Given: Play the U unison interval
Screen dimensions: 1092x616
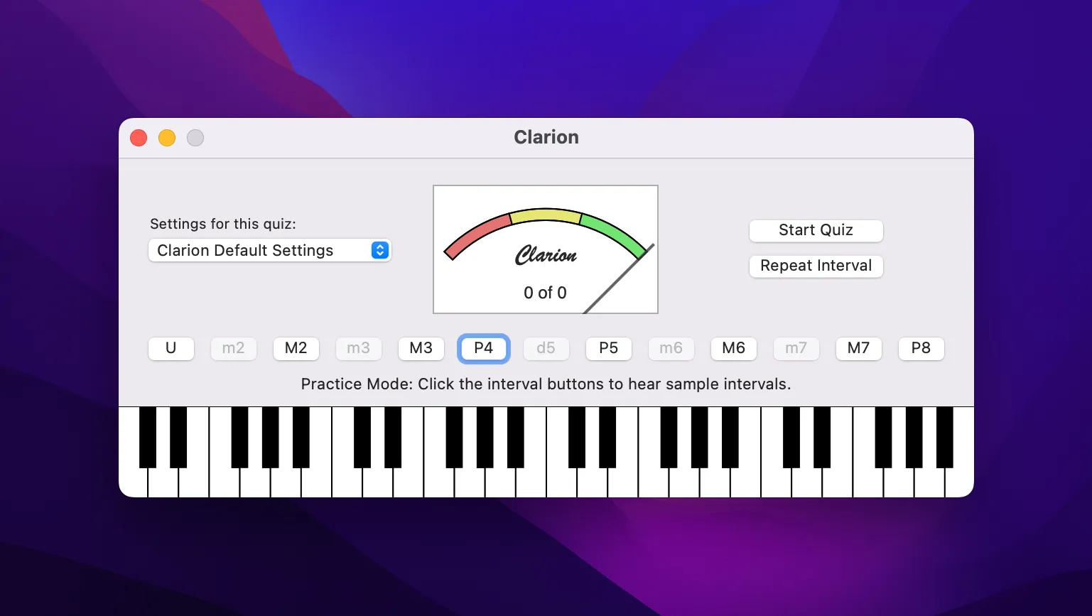Looking at the screenshot, I should click(x=171, y=348).
